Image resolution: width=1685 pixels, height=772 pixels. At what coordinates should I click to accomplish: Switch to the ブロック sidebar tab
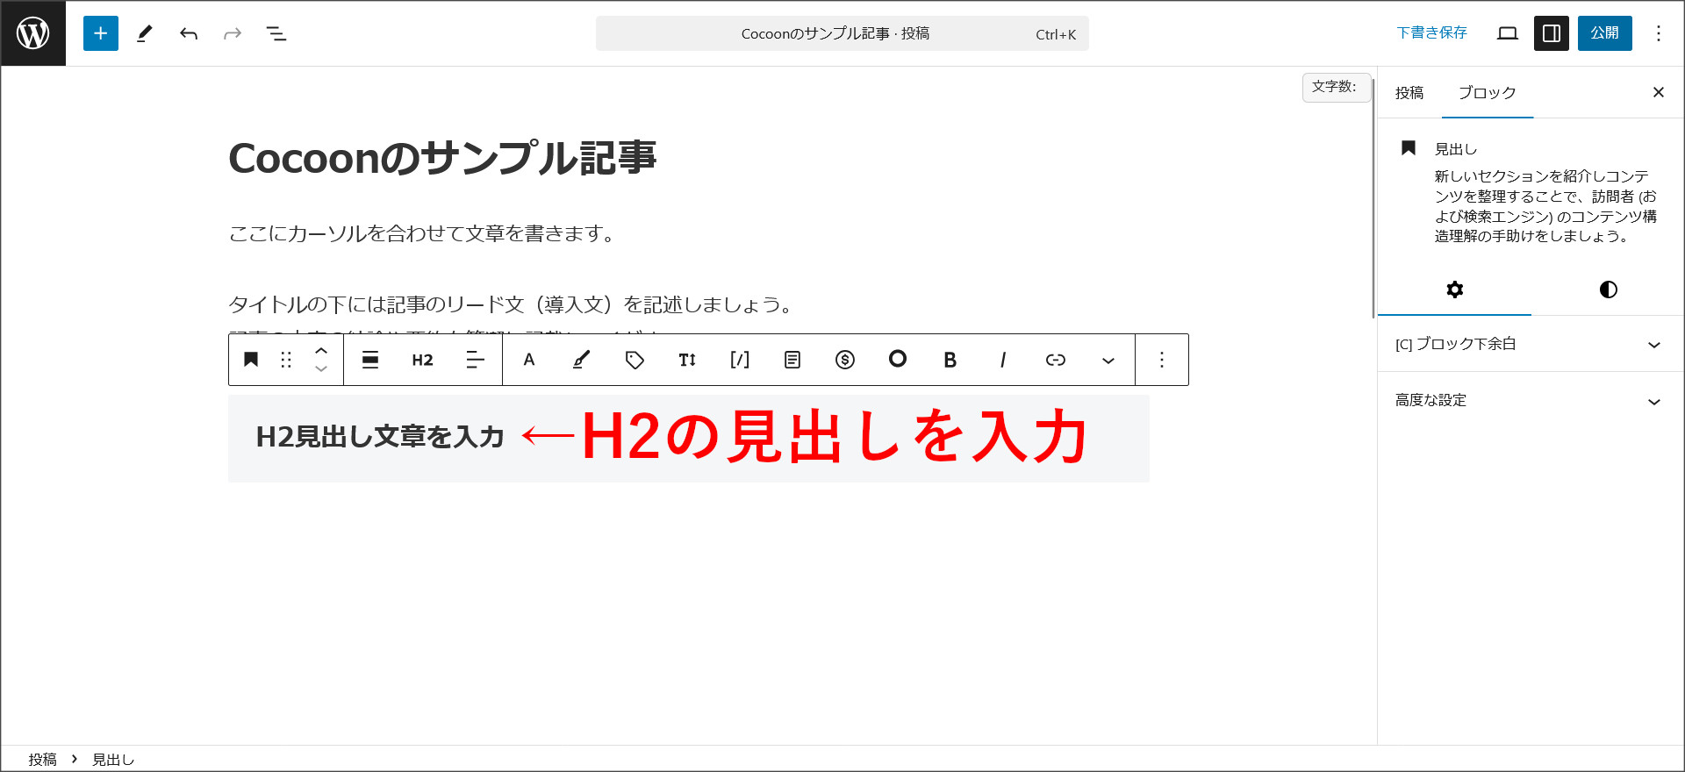(1488, 93)
